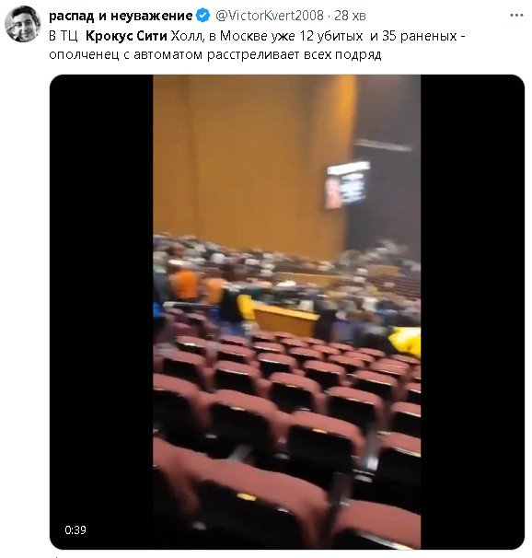Image resolution: width=532 pixels, height=558 pixels.
Task: Click the 0:39 video duration badge
Action: coord(75,529)
